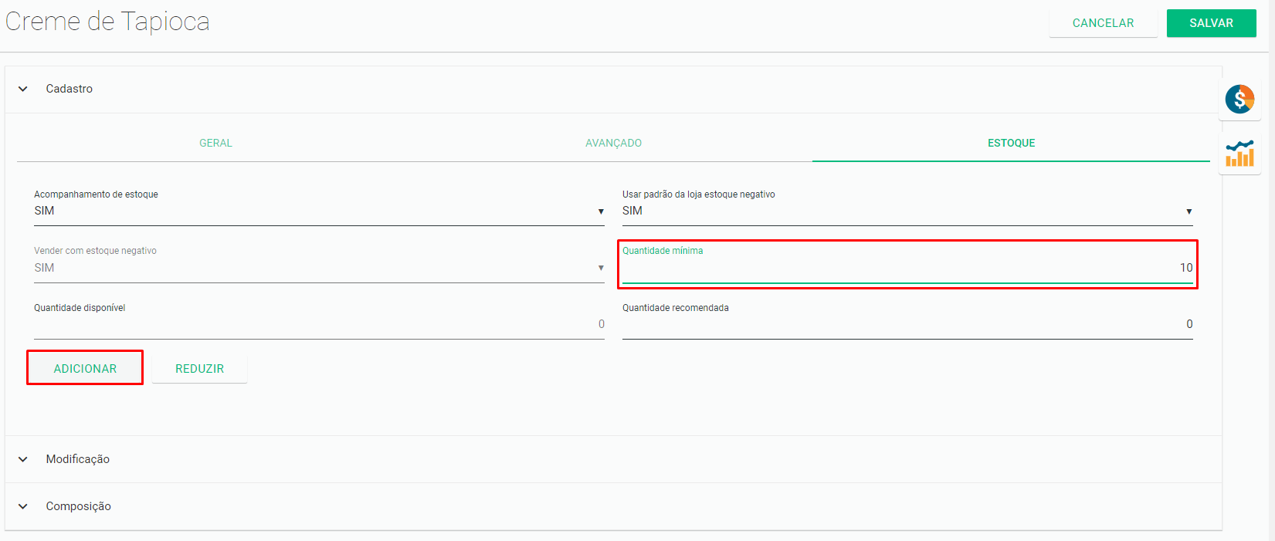Click the Quantidade disponível field

pos(319,324)
